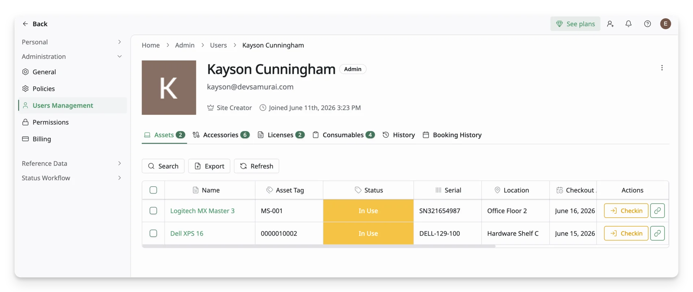
Task: Click the Export button
Action: pos(209,166)
